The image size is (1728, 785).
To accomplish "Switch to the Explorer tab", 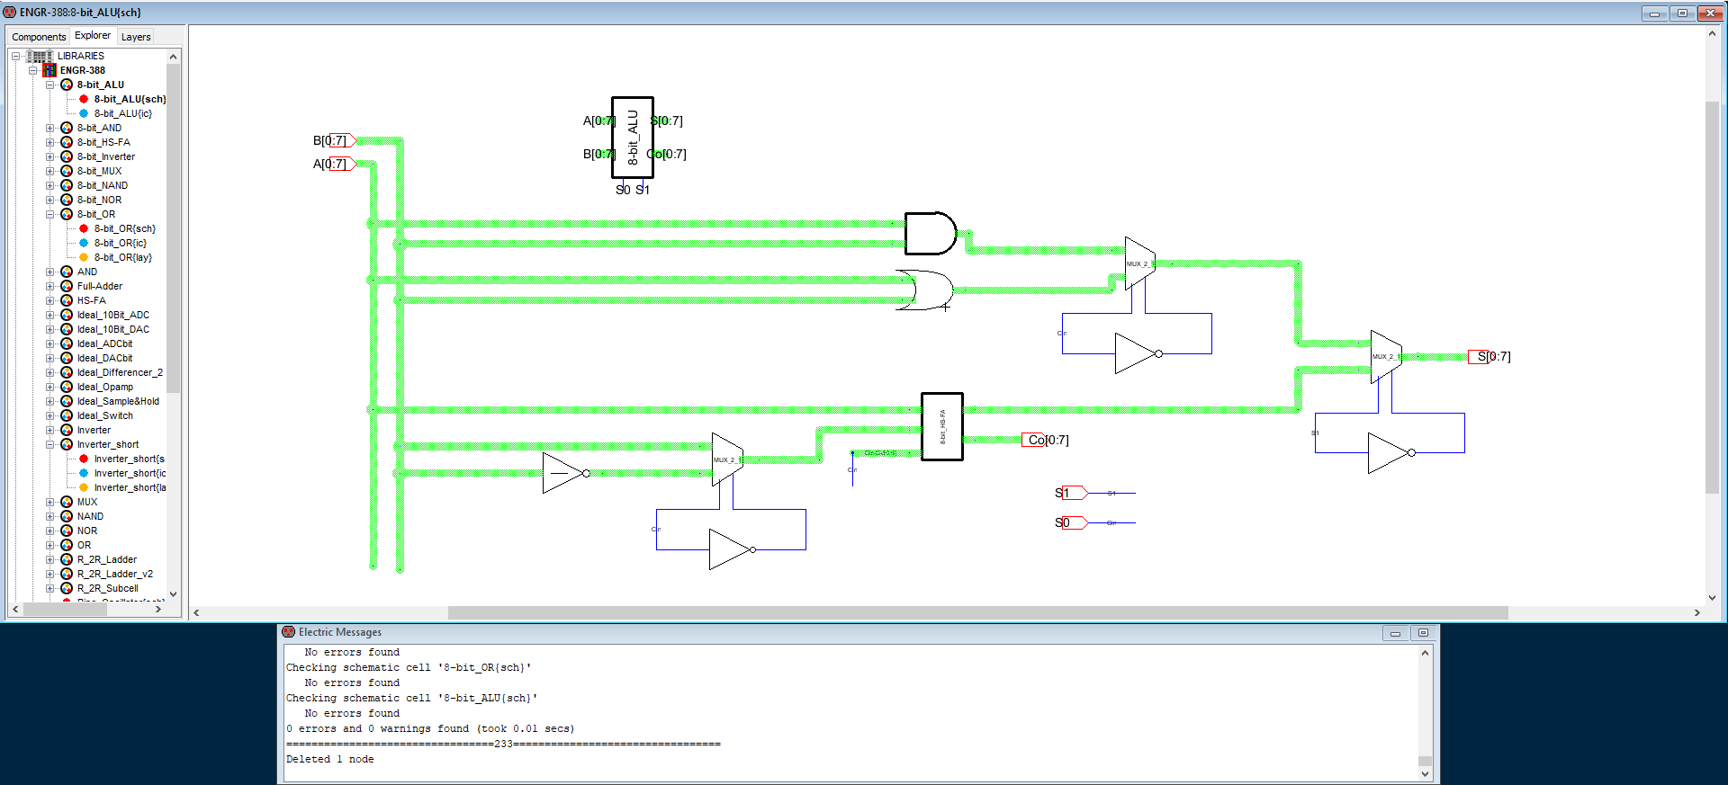I will (93, 35).
